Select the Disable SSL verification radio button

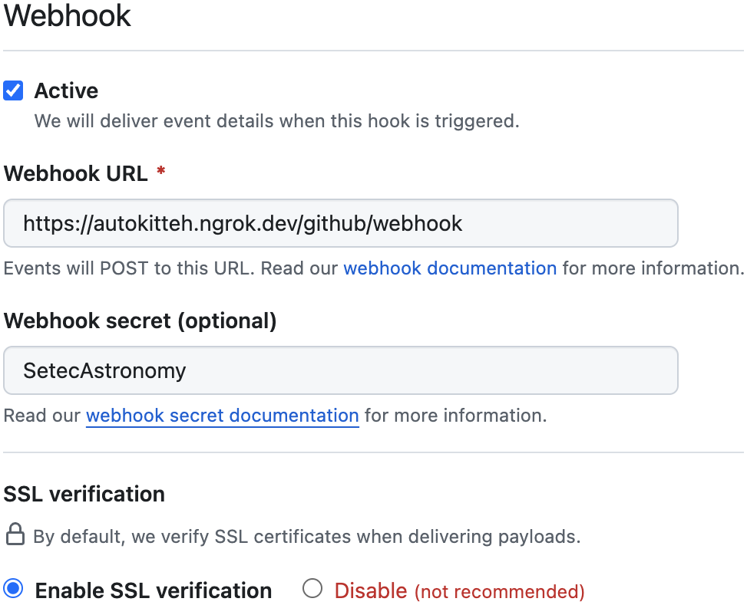tap(312, 588)
